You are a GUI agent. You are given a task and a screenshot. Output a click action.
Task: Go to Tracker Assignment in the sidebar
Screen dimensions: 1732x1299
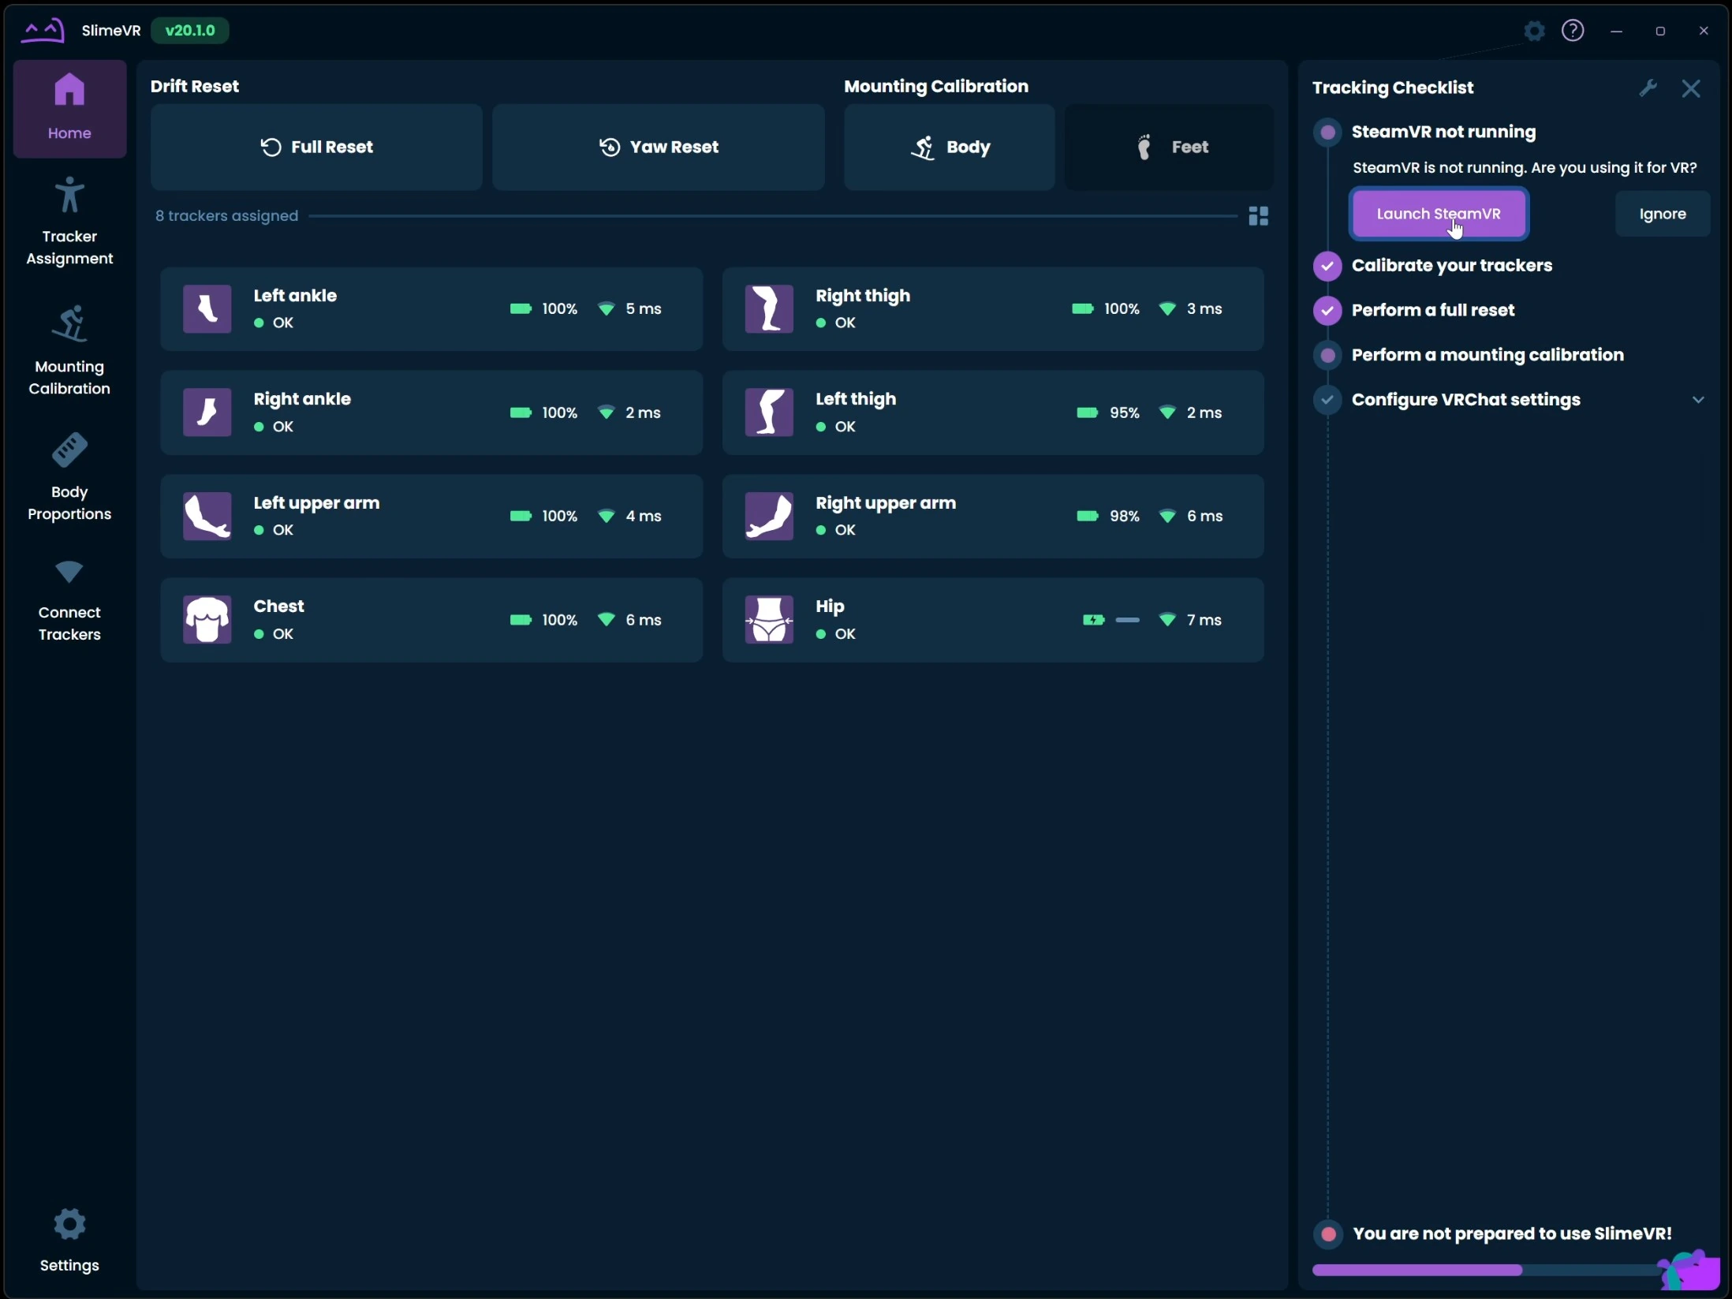click(69, 222)
